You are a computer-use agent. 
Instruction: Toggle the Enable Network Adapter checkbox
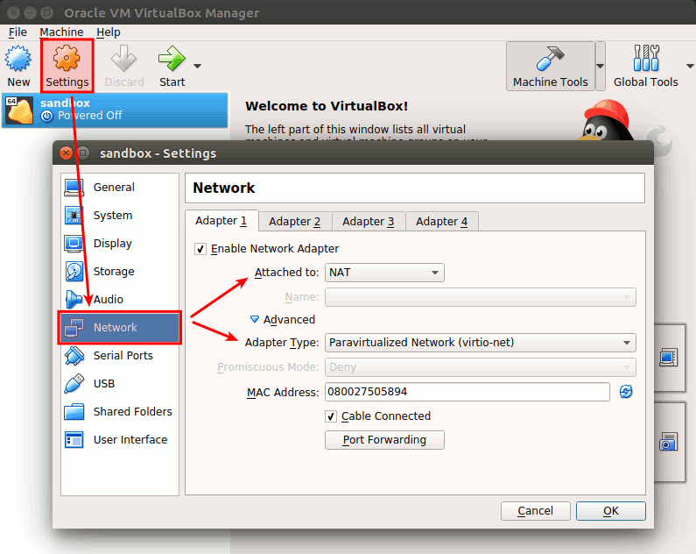click(200, 249)
